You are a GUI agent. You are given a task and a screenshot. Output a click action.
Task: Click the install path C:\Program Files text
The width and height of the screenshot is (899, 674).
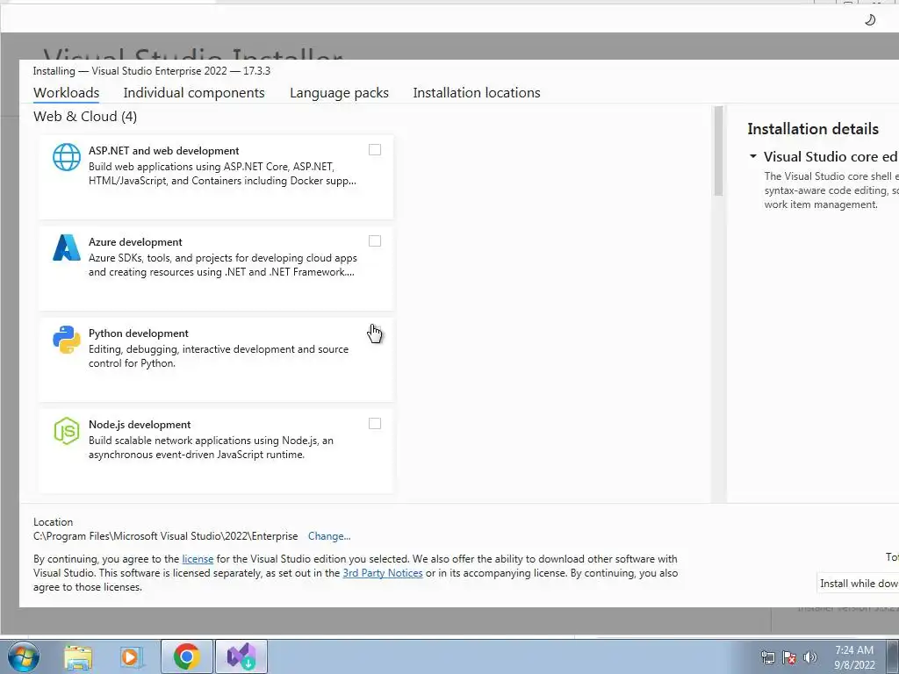166,536
